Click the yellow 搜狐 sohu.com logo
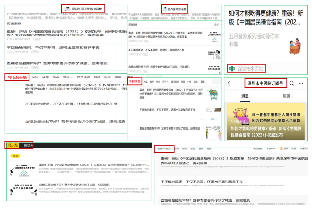Screen dimensions: 312x208 pyautogui.click(x=13, y=145)
